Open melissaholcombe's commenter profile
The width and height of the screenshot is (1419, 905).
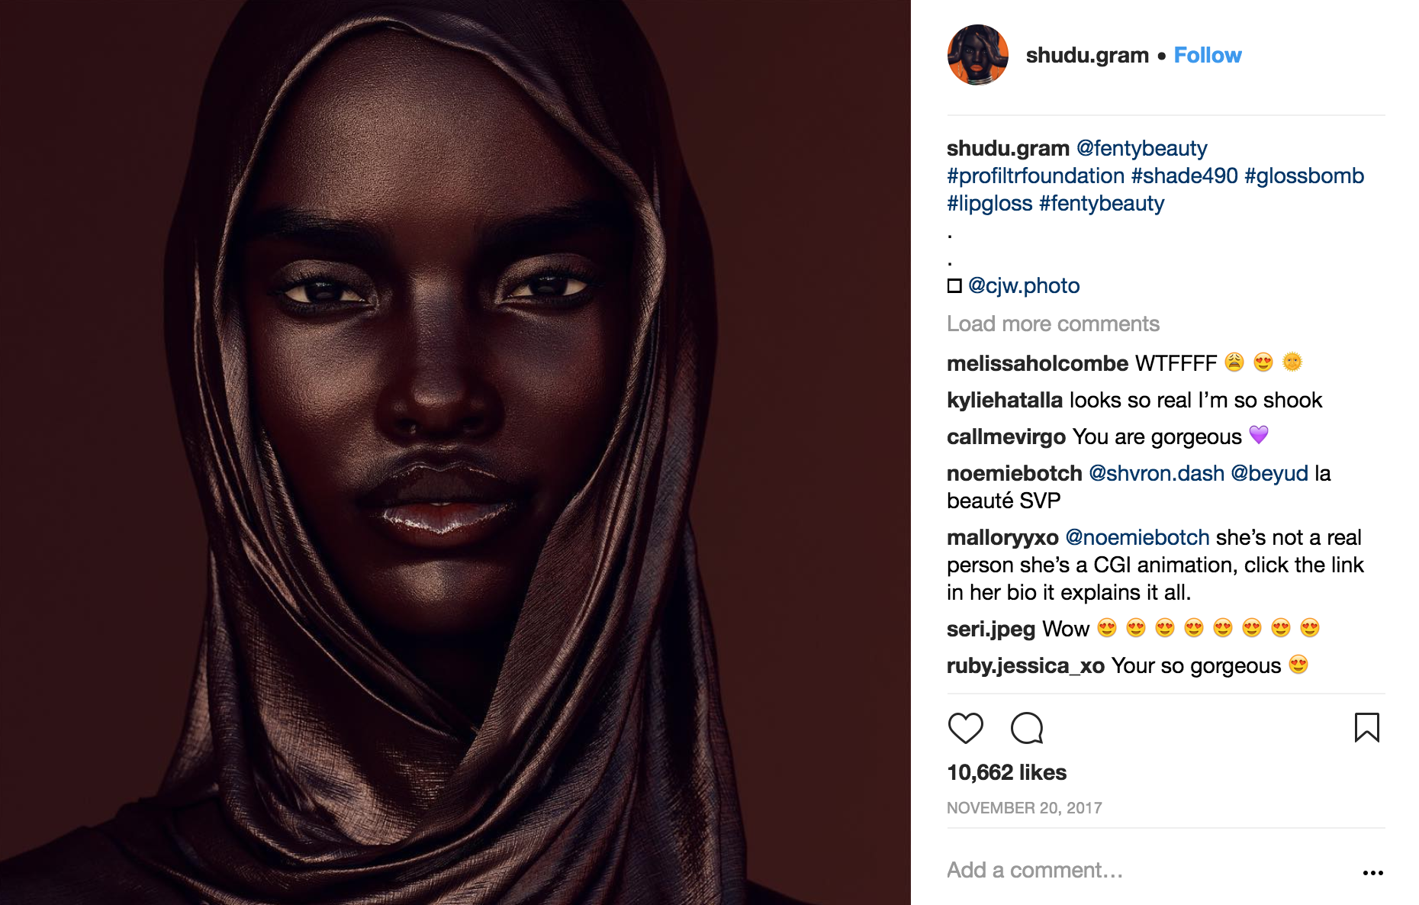(x=1037, y=363)
